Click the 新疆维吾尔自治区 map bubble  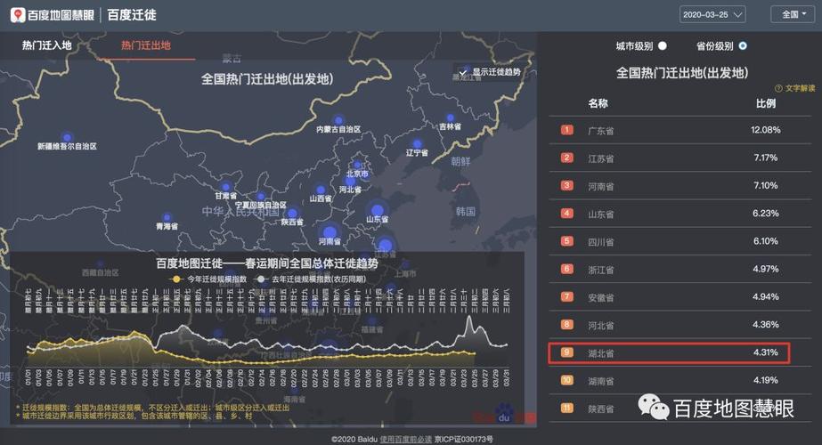(67, 138)
